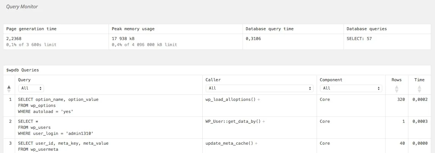Viewport: 435px width, 153px height.
Task: Click the Database query time header
Action: (x=270, y=29)
